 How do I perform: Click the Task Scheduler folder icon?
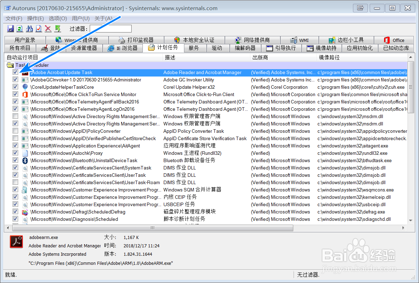pyautogui.click(x=10, y=65)
